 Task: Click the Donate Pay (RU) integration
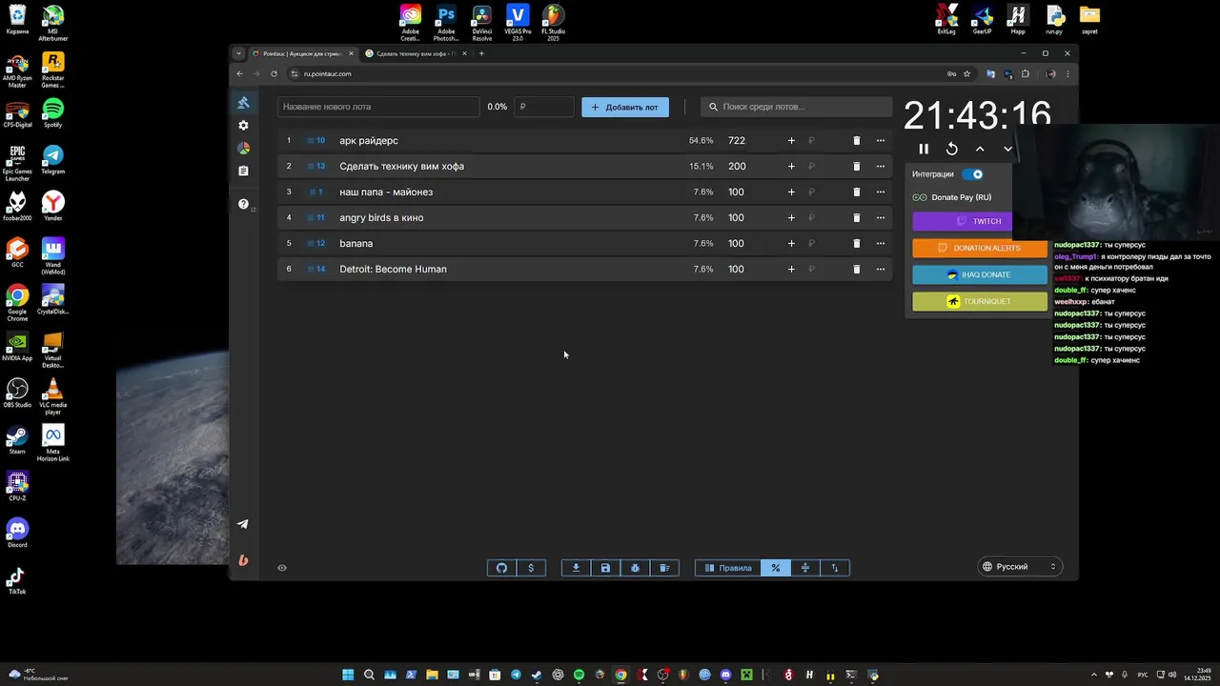(x=952, y=197)
